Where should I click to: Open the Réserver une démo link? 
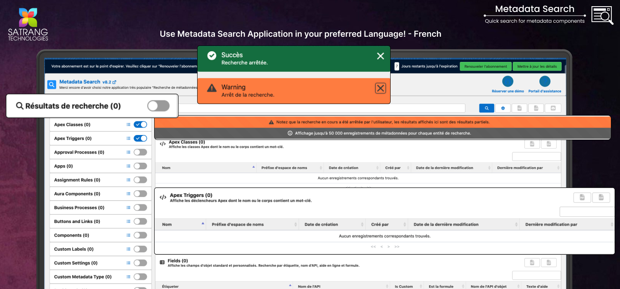tap(508, 91)
